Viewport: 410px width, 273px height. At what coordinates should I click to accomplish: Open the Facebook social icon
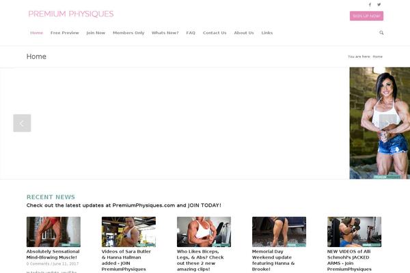point(370,5)
